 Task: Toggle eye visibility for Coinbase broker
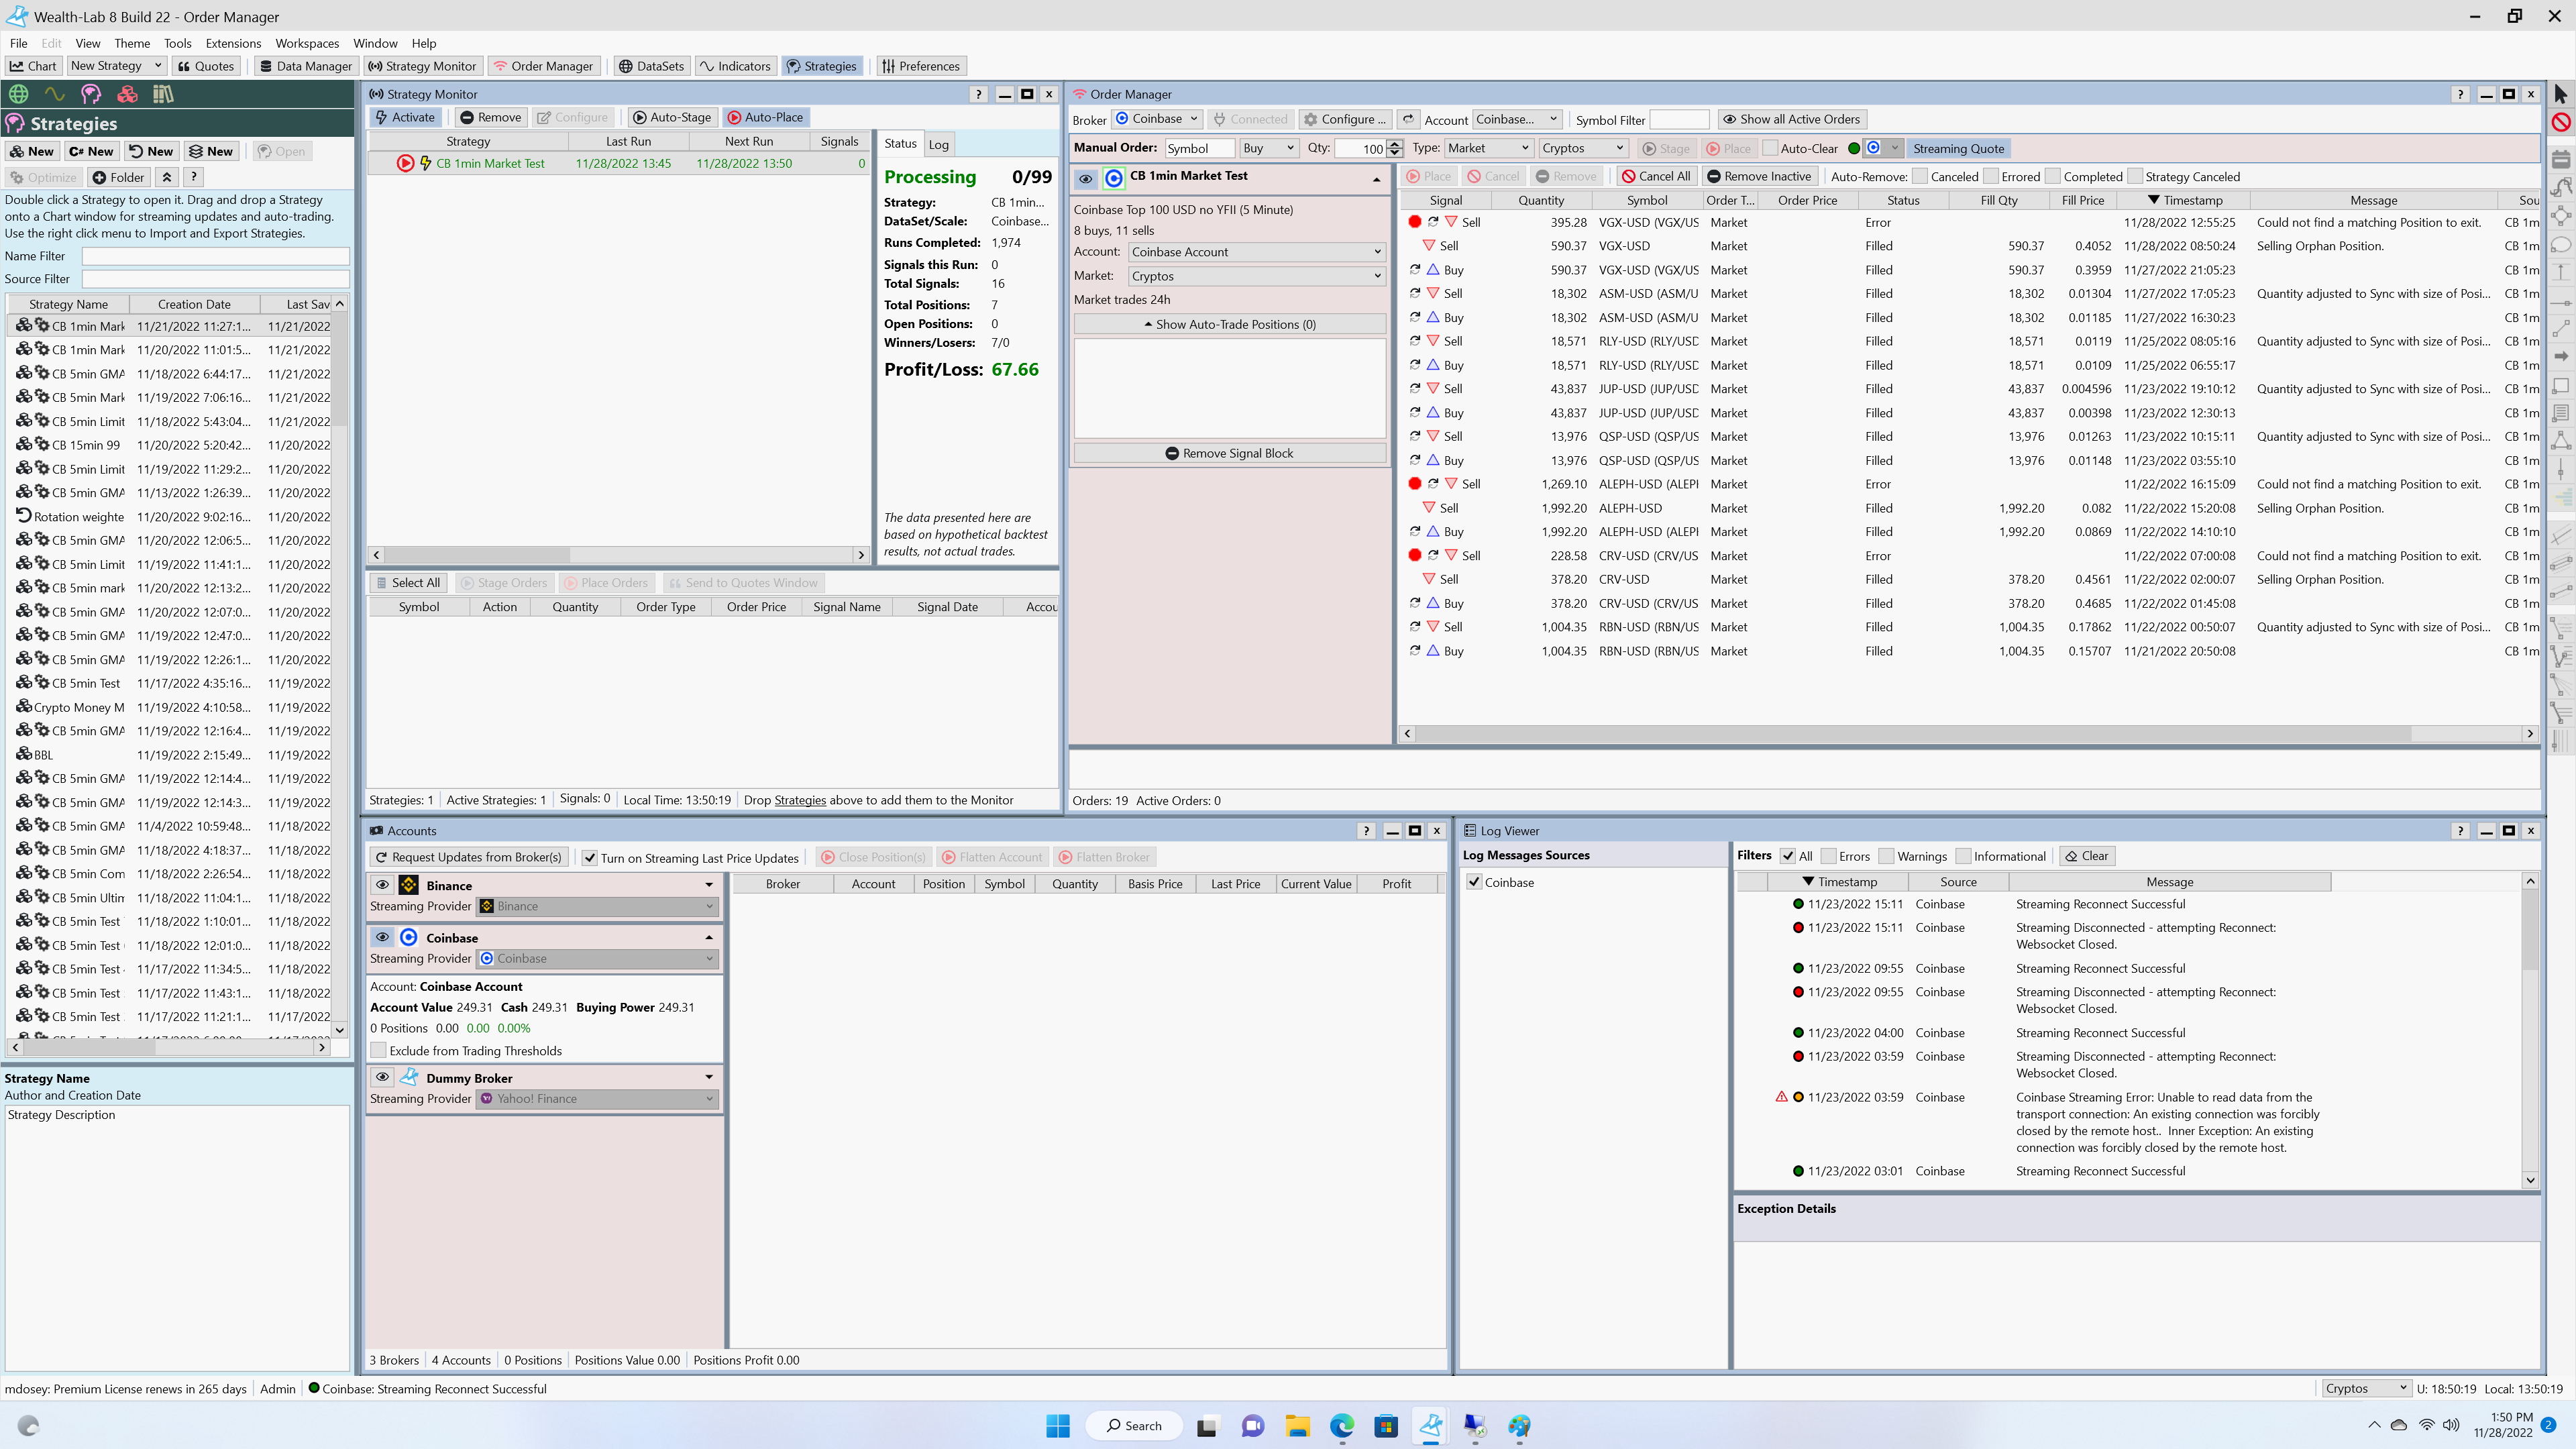point(382,937)
